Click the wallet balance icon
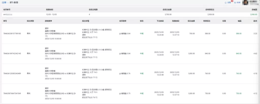The image size is (260, 104). pyautogui.click(x=235, y=3)
